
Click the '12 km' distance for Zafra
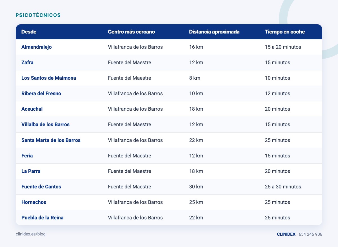point(196,63)
